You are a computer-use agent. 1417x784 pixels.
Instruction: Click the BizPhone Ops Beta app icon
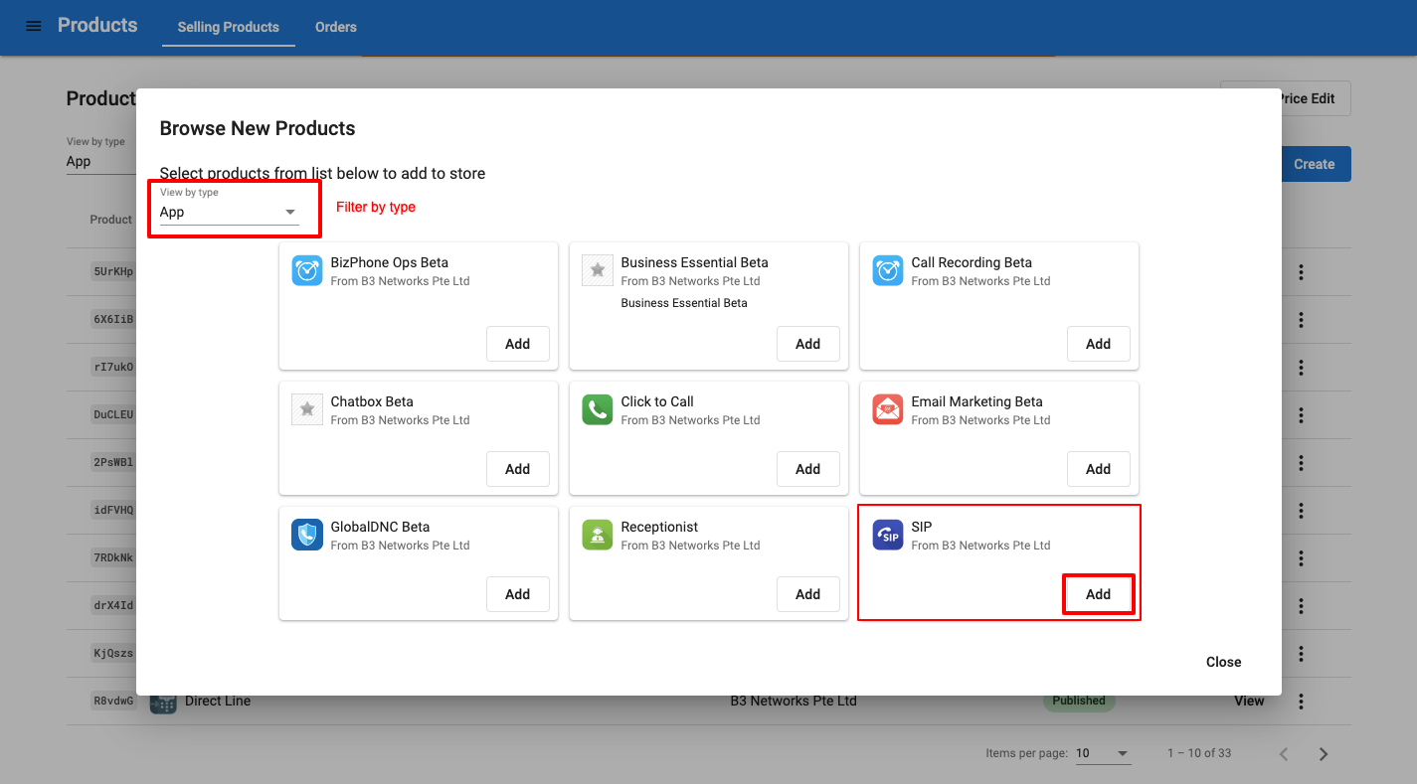(x=307, y=270)
